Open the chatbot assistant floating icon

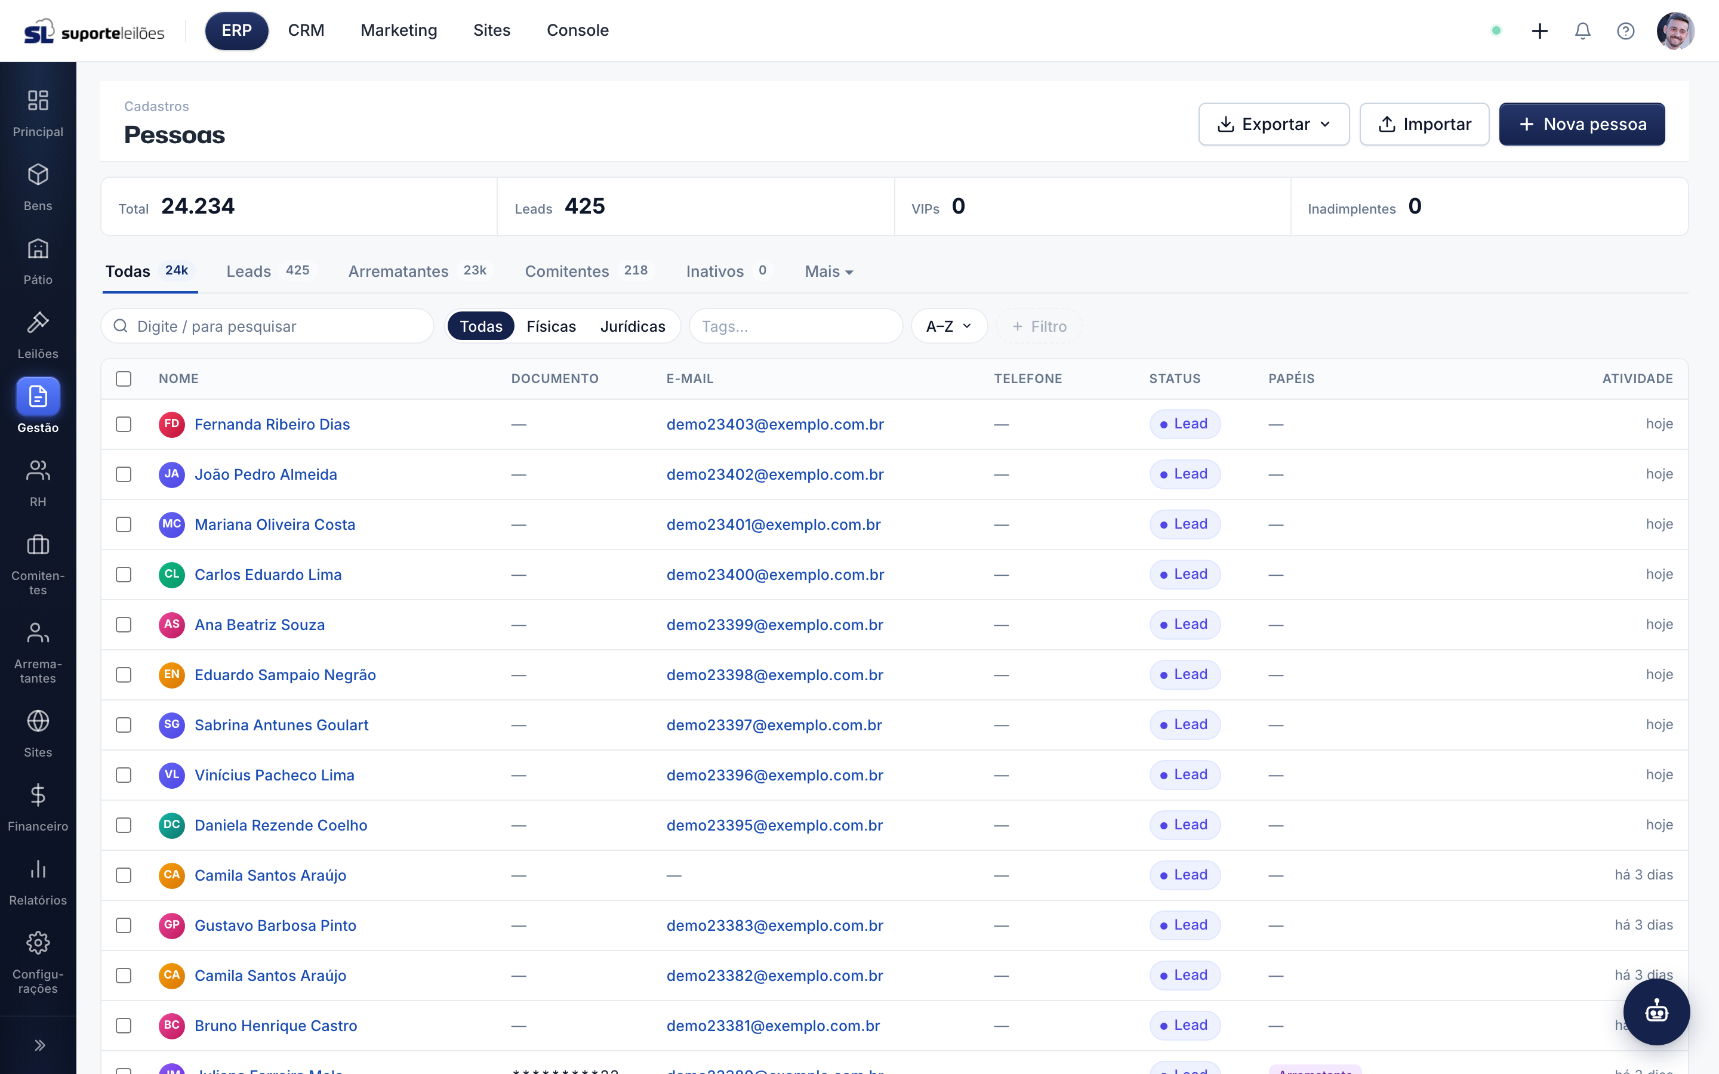pyautogui.click(x=1656, y=1011)
